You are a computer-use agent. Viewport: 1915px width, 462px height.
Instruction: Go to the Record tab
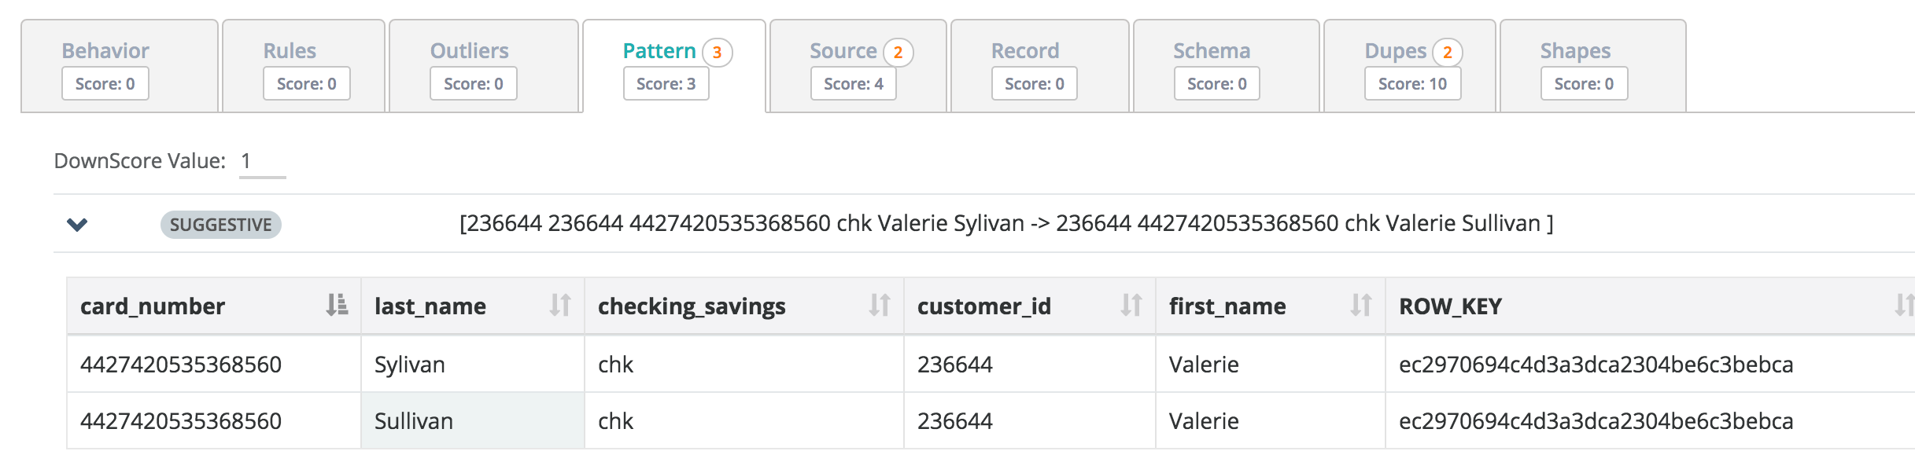point(1024,51)
